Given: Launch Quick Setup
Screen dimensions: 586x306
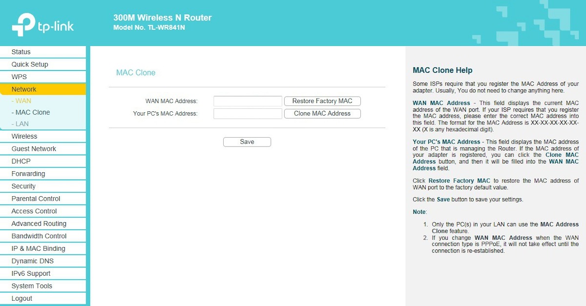Looking at the screenshot, I should [x=29, y=64].
